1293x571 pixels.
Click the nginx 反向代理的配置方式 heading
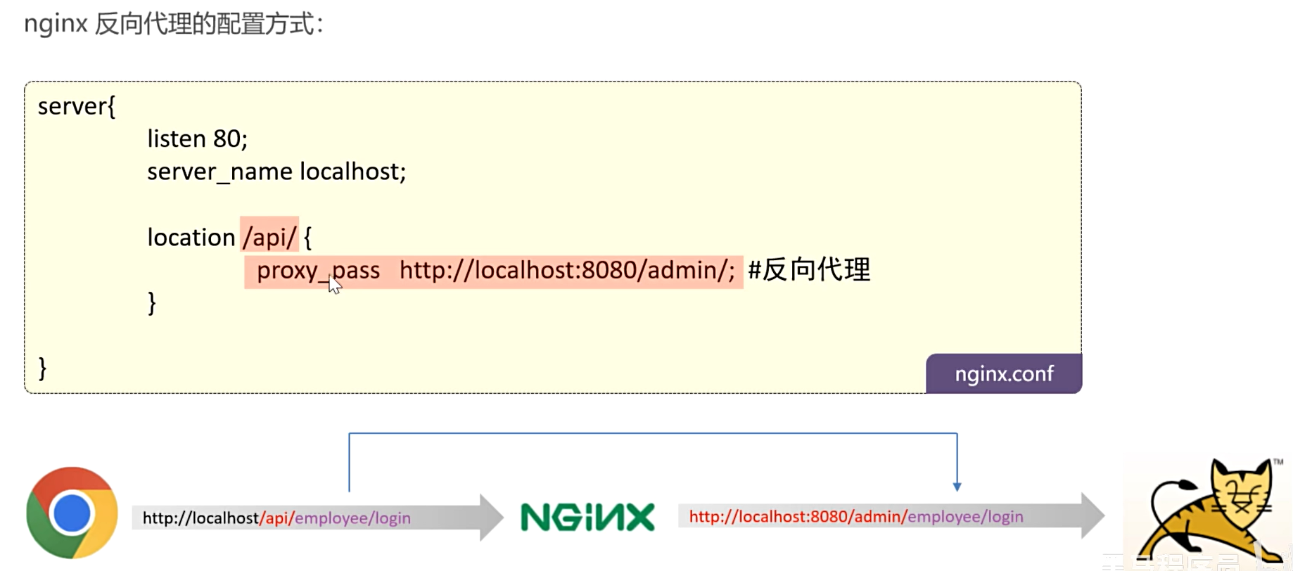coord(174,24)
